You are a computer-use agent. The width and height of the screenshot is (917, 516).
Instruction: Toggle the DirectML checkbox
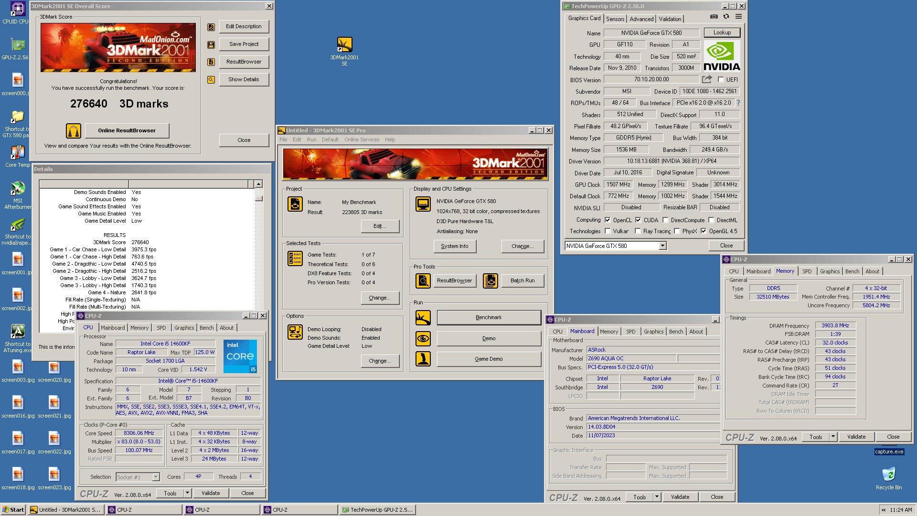[x=711, y=220]
